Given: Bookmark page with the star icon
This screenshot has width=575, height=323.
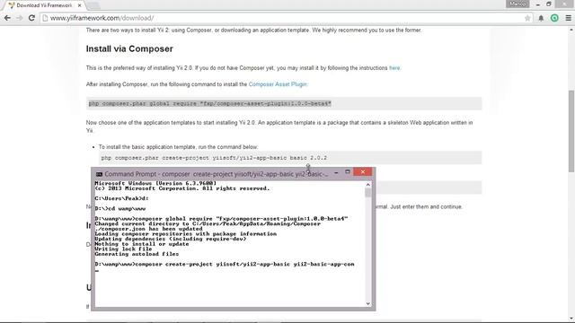Looking at the screenshot, I should click(527, 18).
